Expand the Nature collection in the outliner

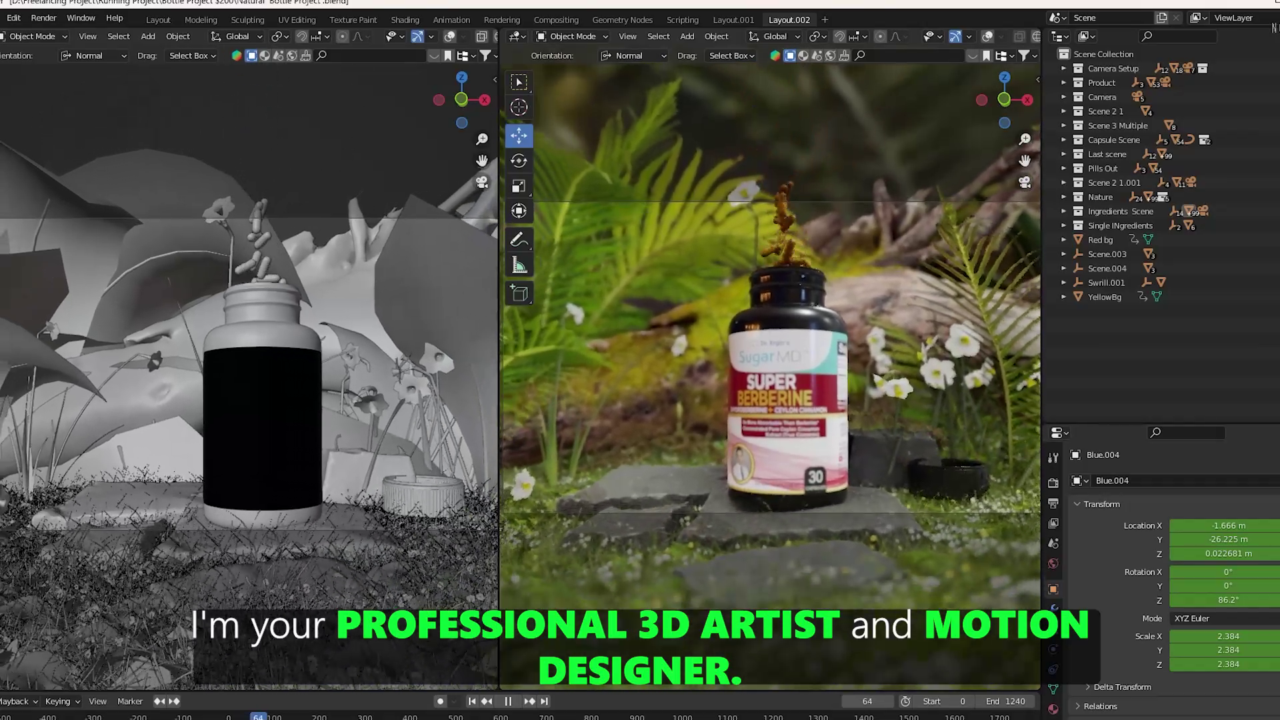[1064, 197]
